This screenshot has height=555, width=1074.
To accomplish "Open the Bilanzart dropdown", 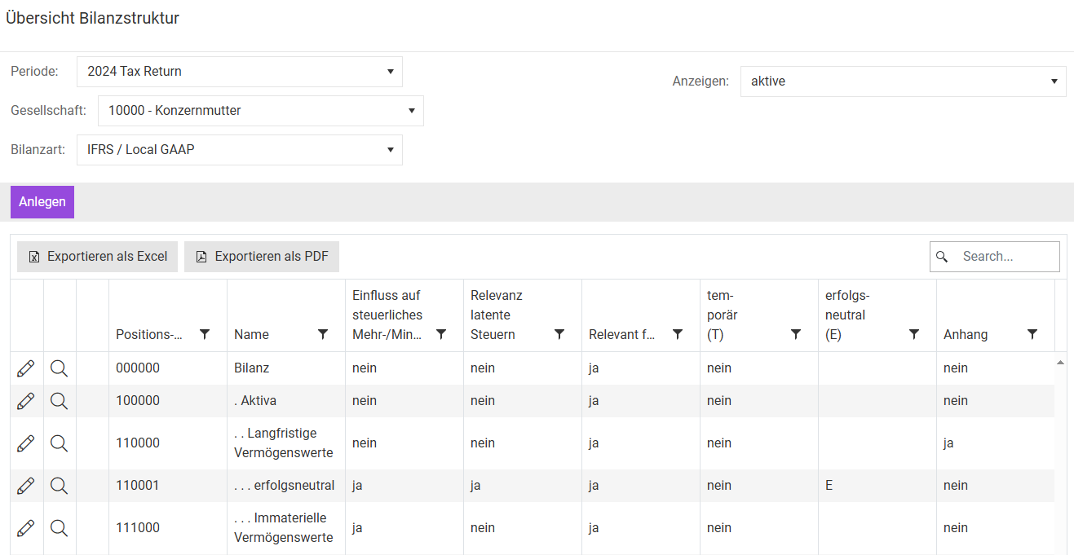I will point(240,150).
